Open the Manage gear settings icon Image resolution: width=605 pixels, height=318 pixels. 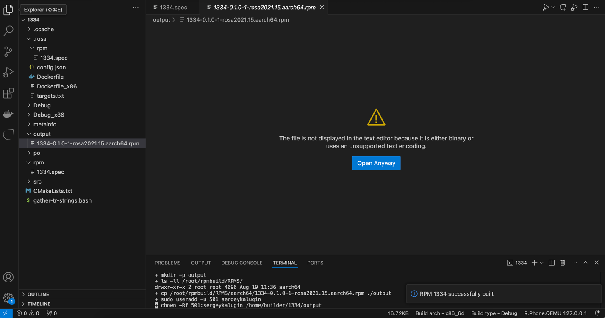[x=8, y=298]
